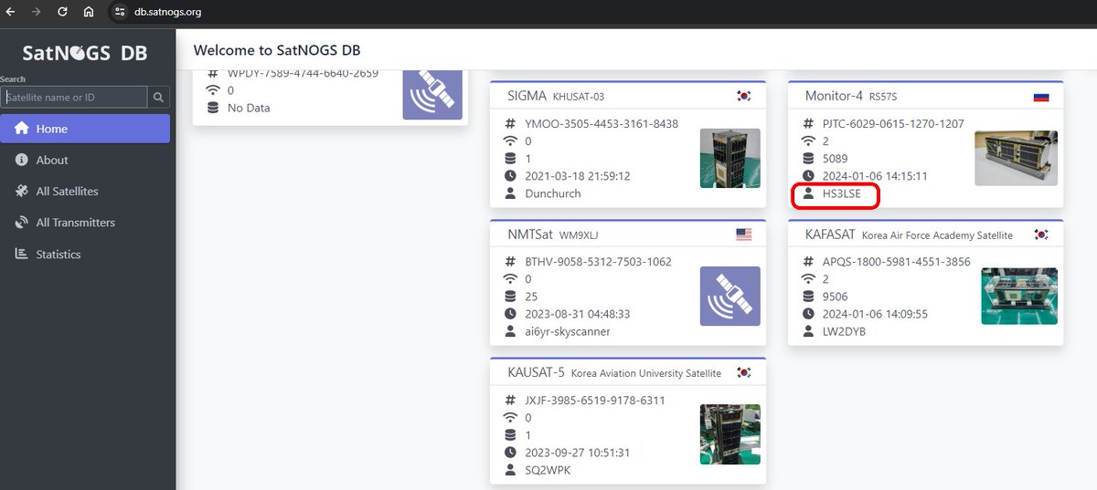Reload the page with refresh icon
The width and height of the screenshot is (1097, 490).
tap(62, 12)
